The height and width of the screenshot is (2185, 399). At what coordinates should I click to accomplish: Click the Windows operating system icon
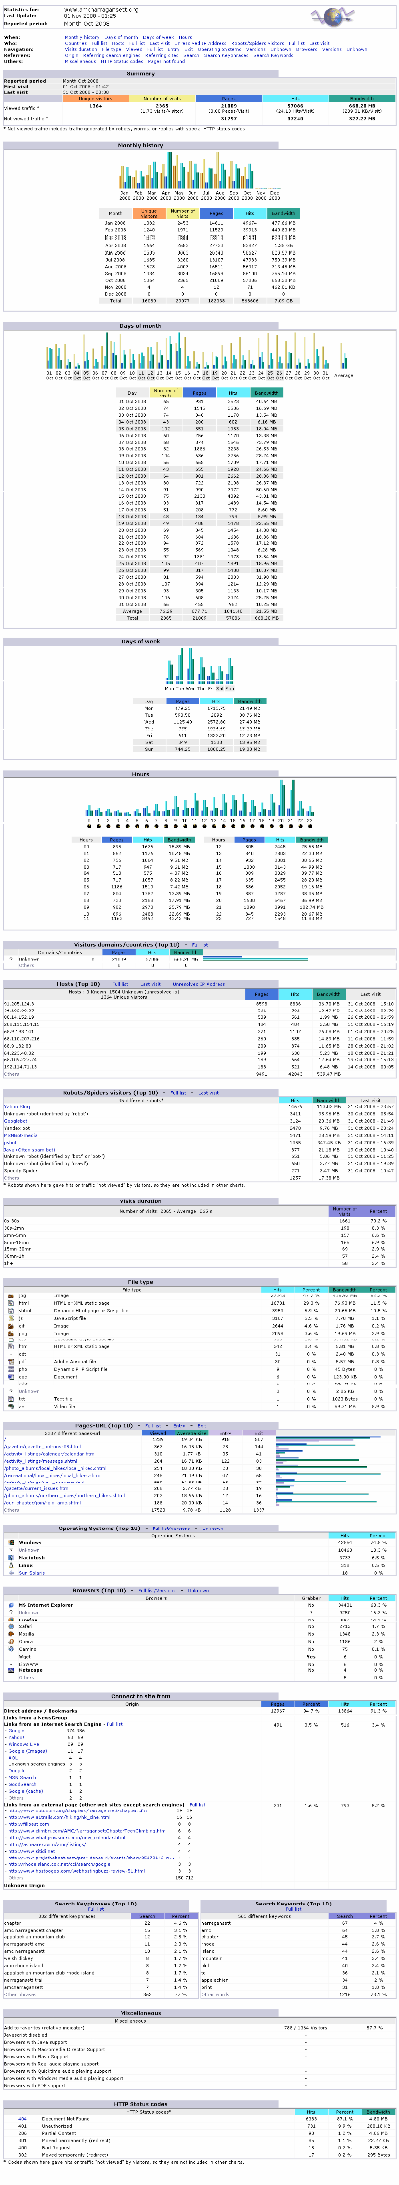click(x=10, y=1543)
